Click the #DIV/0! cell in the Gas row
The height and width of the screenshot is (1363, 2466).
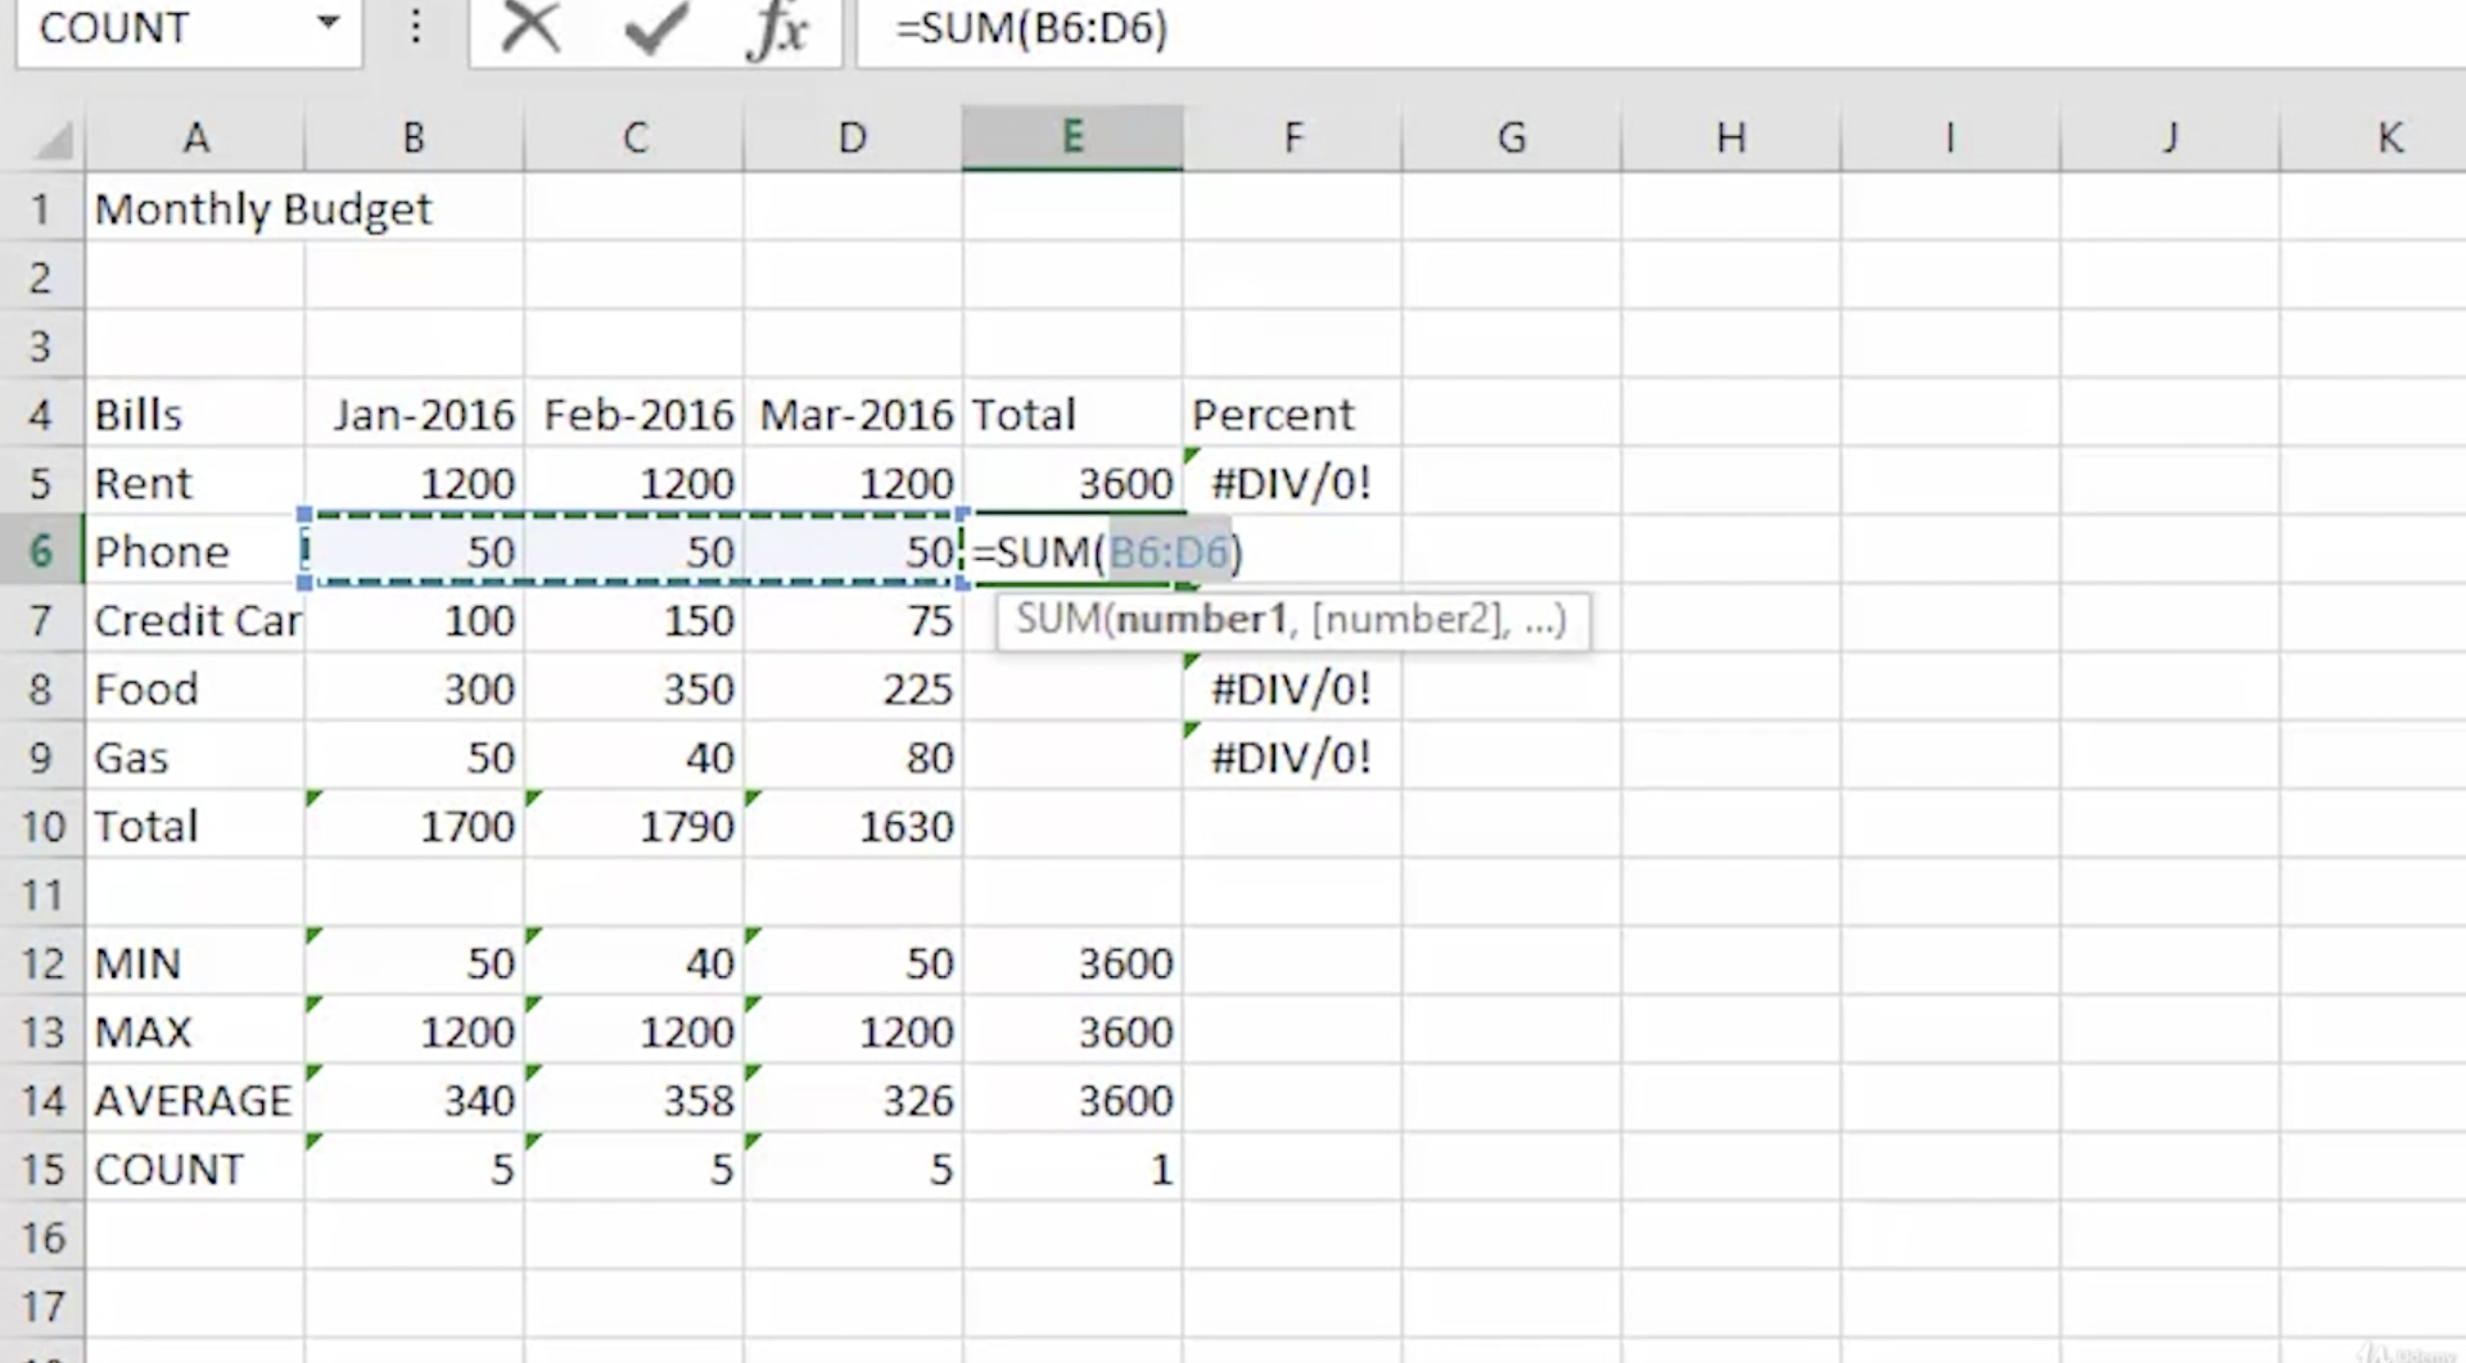point(1292,756)
